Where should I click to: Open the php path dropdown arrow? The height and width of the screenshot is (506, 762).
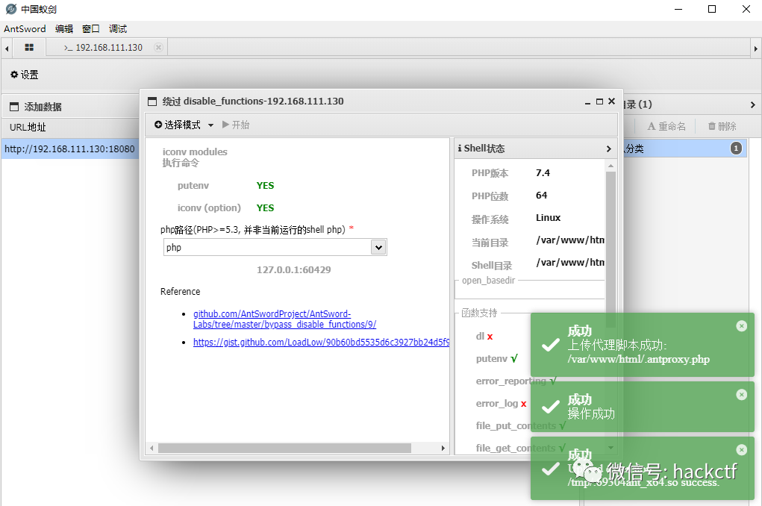click(x=378, y=248)
